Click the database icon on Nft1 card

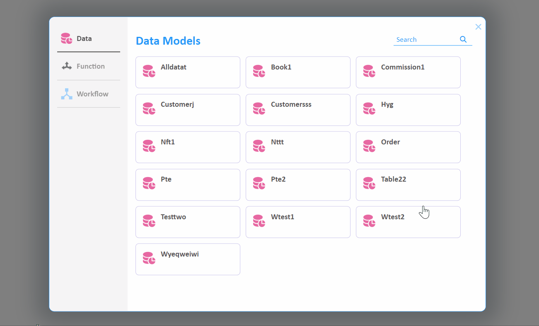pos(149,146)
